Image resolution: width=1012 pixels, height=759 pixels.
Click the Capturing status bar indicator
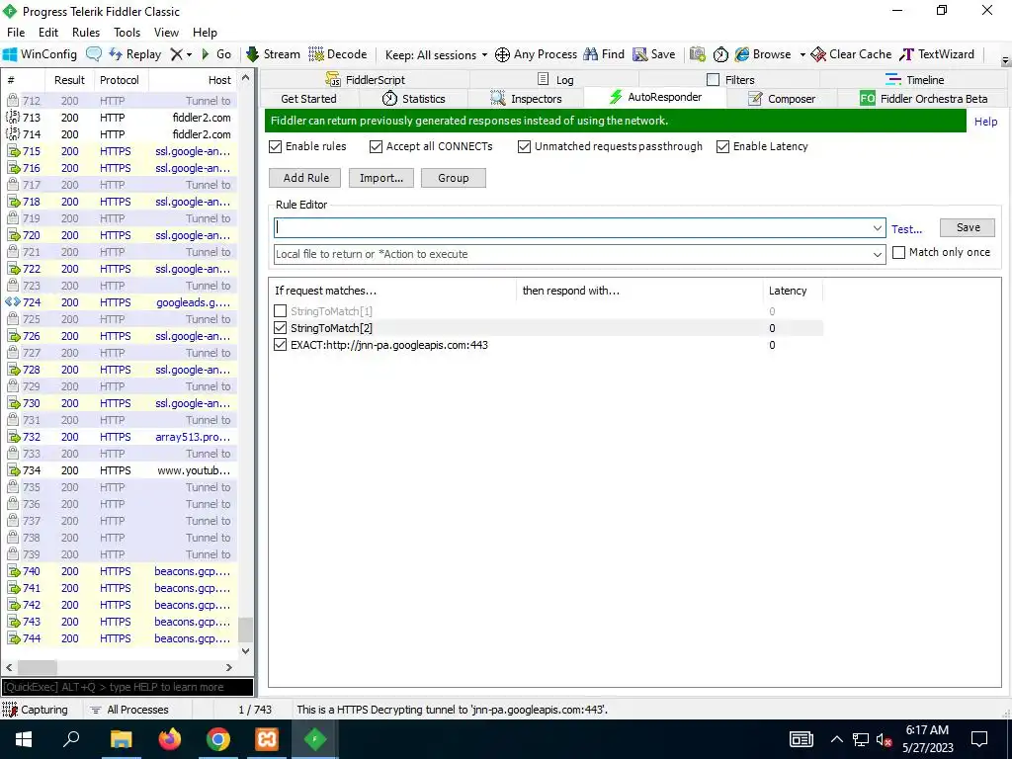36,710
